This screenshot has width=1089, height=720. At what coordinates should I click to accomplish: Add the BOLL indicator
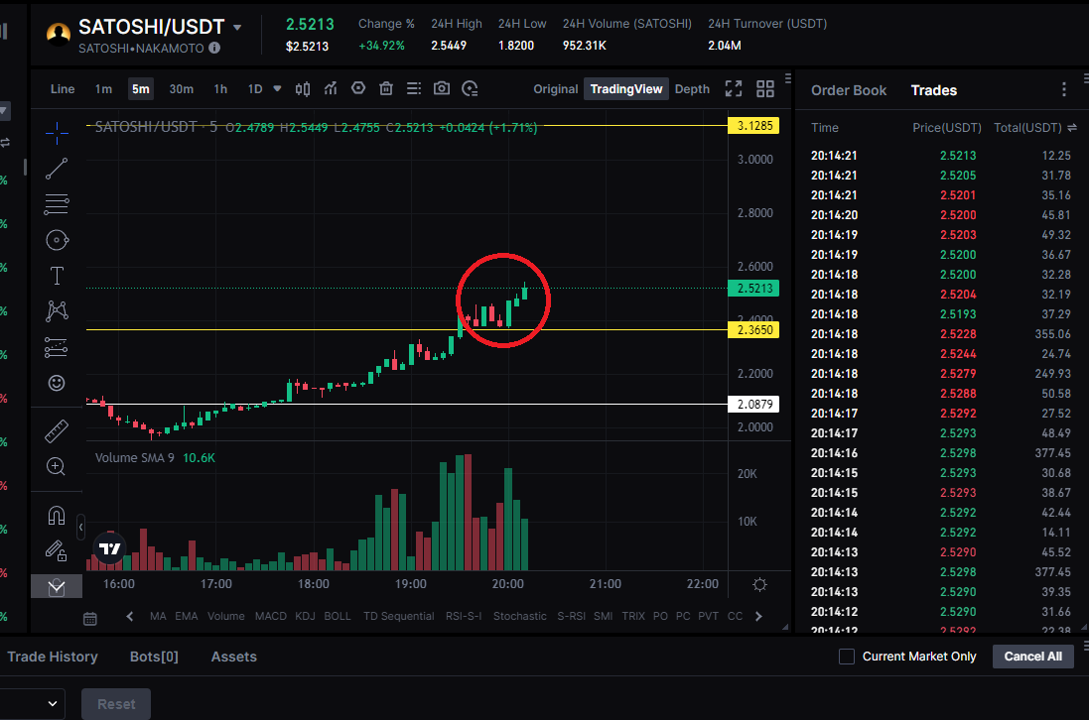coord(338,616)
